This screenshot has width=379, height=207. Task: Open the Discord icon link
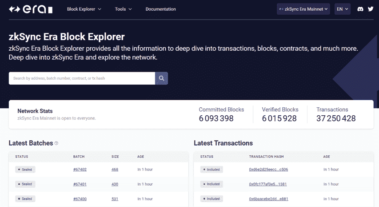(360, 9)
